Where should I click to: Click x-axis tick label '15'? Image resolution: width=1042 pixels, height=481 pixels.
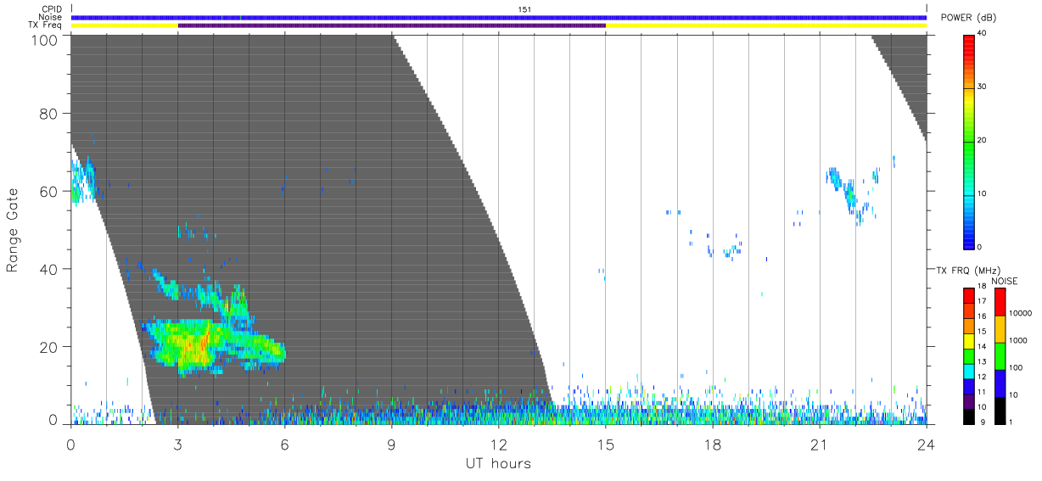point(606,444)
